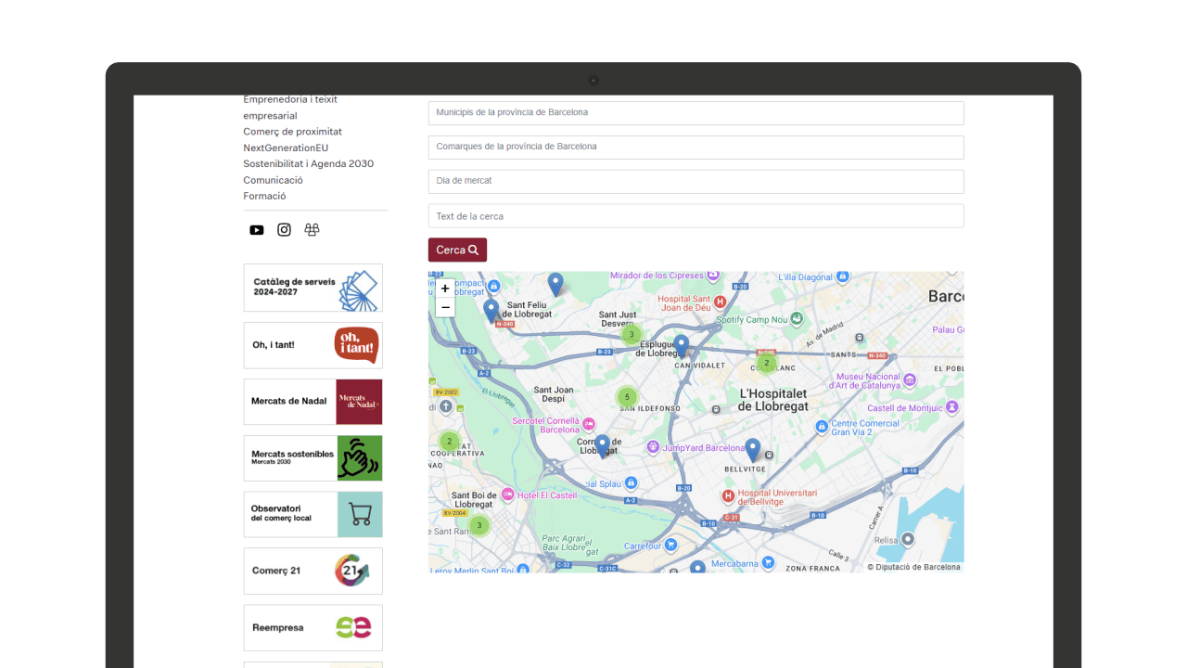This screenshot has width=1187, height=668.
Task: Open the Comunicació sidebar link
Action: [x=273, y=180]
